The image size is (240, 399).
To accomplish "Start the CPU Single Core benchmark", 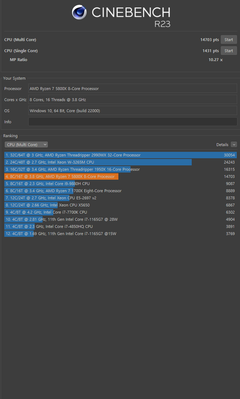I will pyautogui.click(x=229, y=51).
